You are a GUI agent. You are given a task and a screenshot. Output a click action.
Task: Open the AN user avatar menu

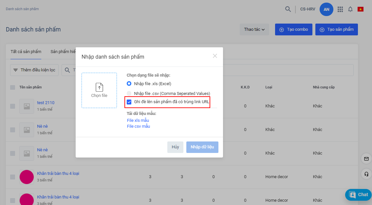(x=326, y=9)
